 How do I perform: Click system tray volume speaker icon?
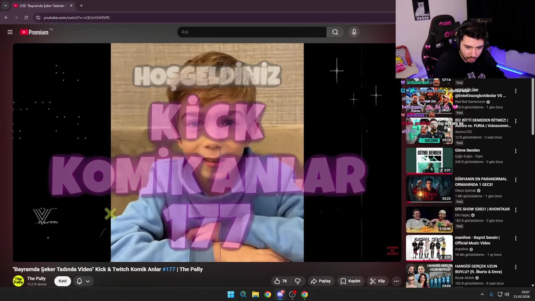[x=507, y=294]
